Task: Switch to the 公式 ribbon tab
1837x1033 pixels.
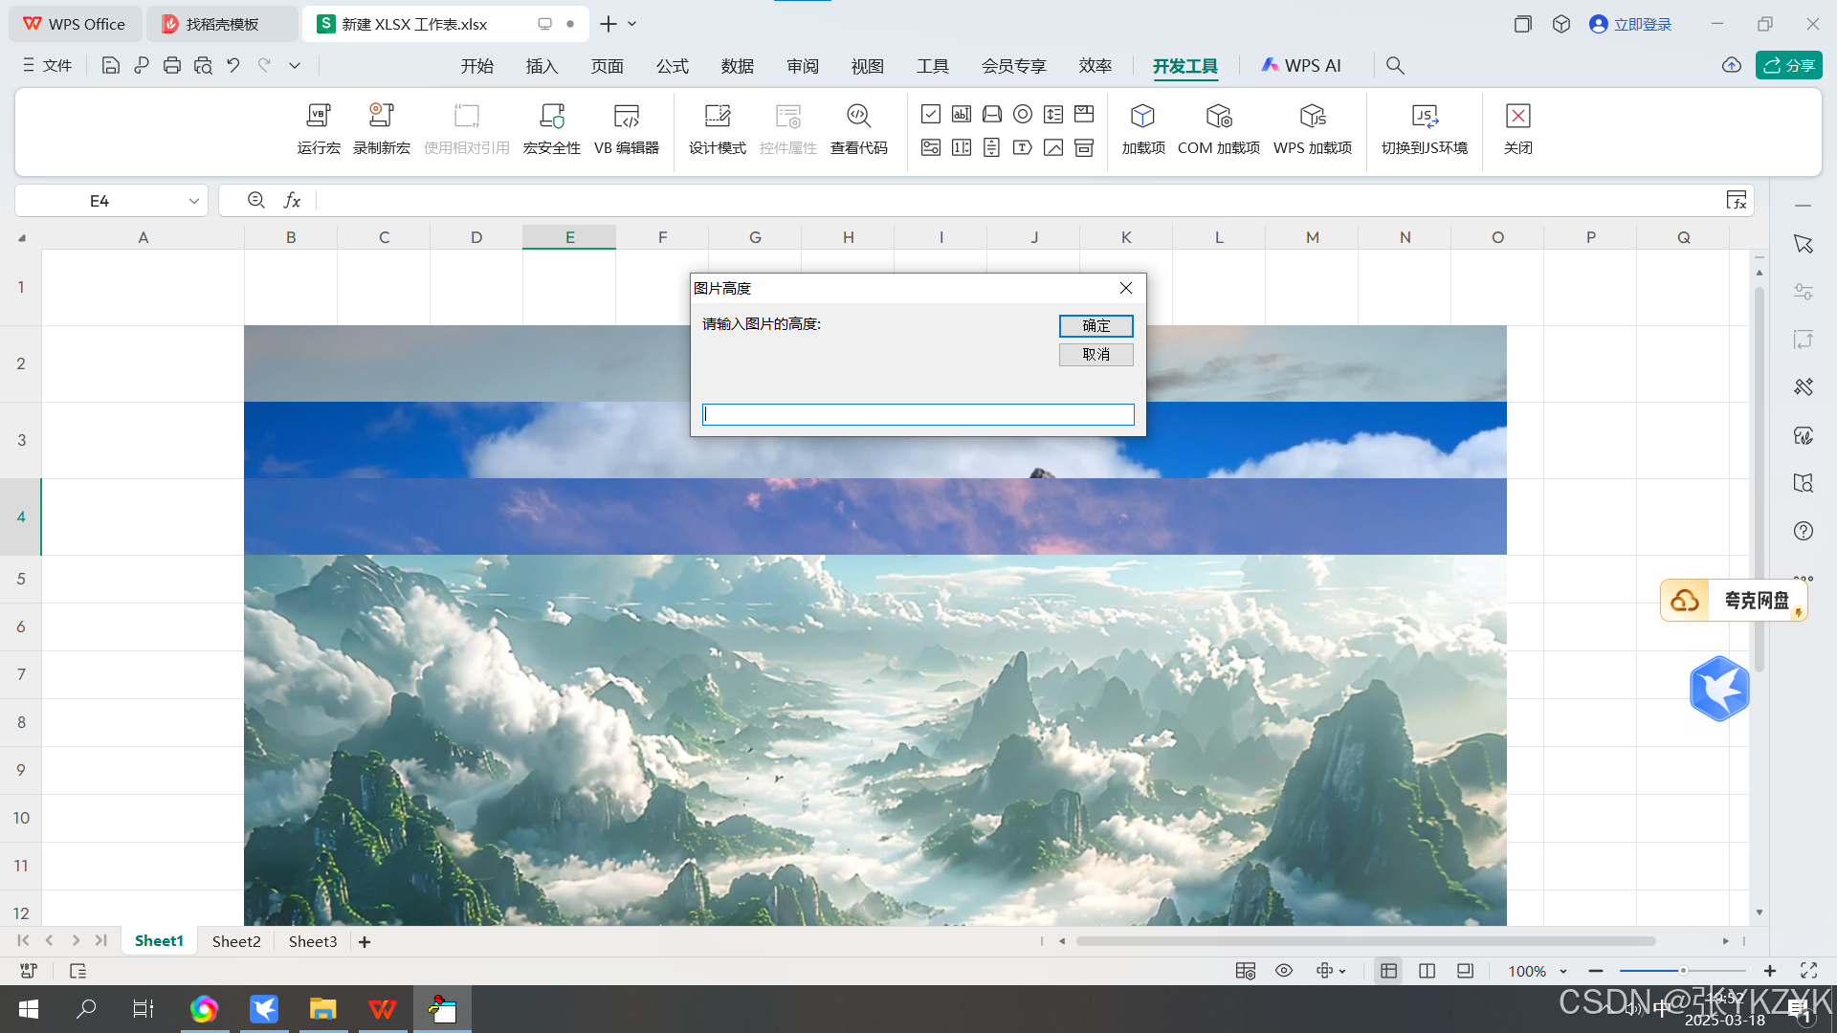Action: coord(672,66)
